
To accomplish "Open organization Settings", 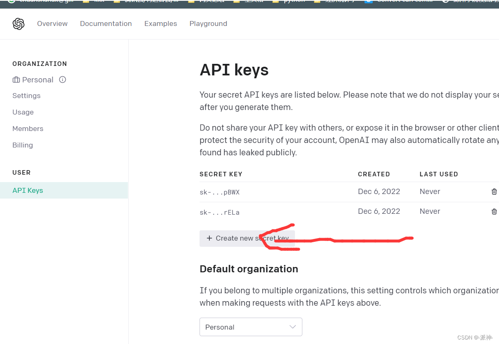I will click(26, 96).
